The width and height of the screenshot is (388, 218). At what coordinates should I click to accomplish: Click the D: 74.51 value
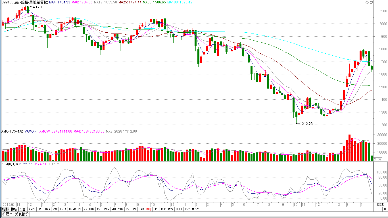point(40,164)
